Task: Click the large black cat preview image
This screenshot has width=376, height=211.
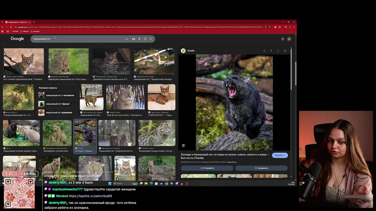Action: [x=234, y=103]
